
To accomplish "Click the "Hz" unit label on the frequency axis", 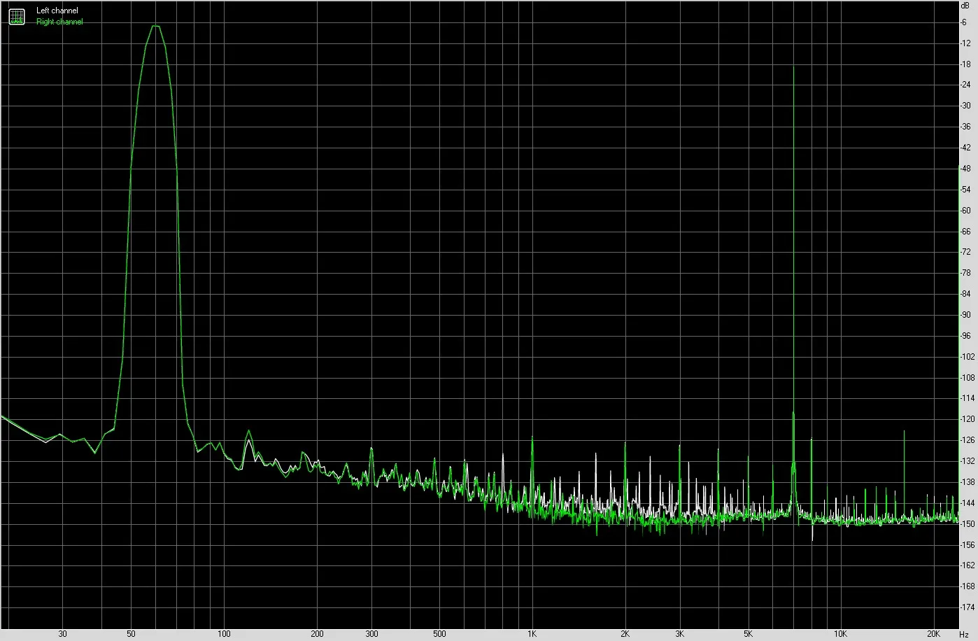I will pos(964,634).
